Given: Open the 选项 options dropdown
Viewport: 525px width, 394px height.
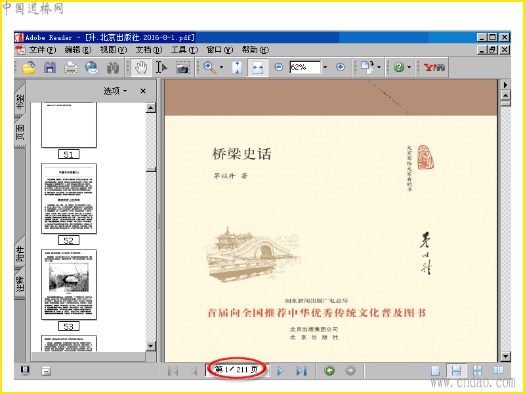Looking at the screenshot, I should 115,91.
